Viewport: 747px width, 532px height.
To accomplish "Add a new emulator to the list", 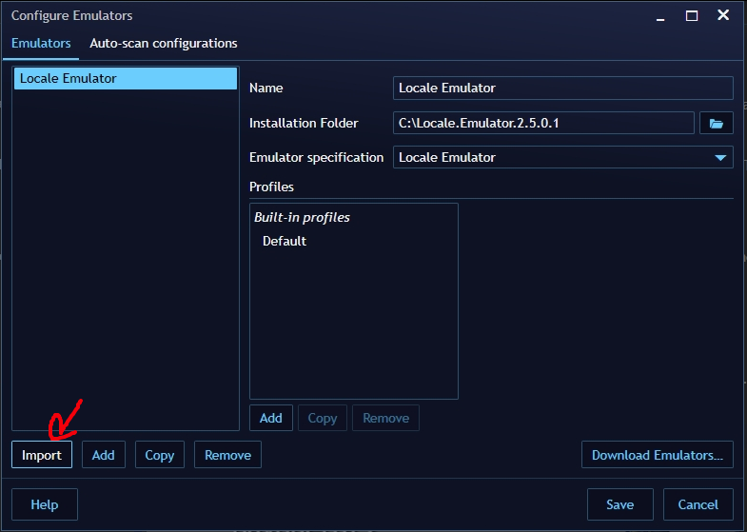I will point(104,455).
